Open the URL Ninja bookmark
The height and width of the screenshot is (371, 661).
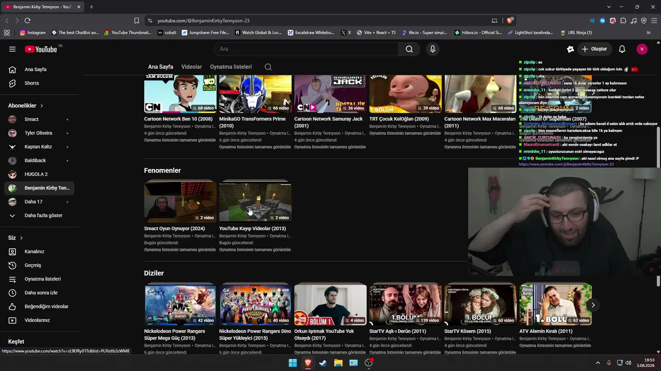click(x=576, y=32)
